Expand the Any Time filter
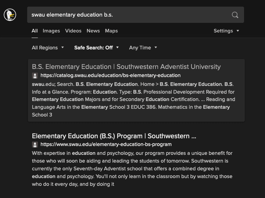The height and width of the screenshot is (198, 265). (143, 48)
